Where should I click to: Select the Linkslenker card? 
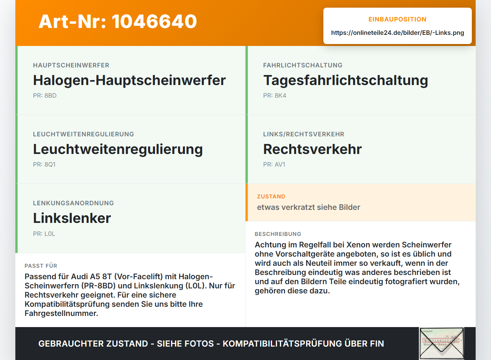pyautogui.click(x=130, y=218)
